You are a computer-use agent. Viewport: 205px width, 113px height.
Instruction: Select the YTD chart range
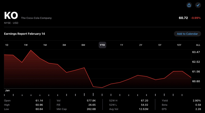pos(102,45)
